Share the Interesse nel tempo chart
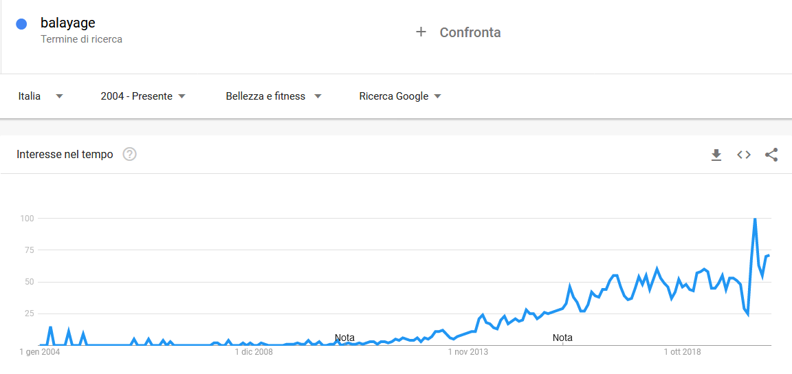Image resolution: width=792 pixels, height=374 pixels. click(771, 155)
